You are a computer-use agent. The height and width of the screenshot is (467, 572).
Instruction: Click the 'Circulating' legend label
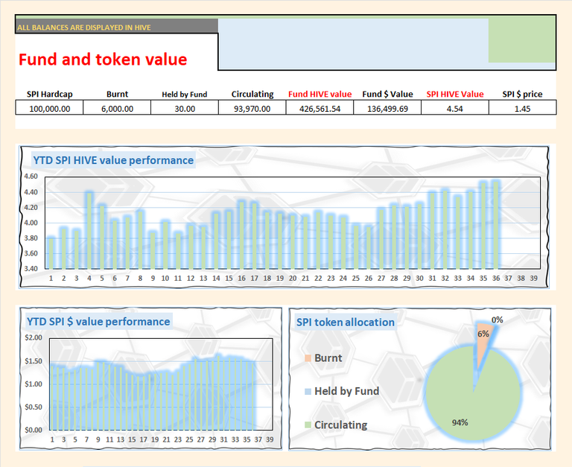(340, 425)
